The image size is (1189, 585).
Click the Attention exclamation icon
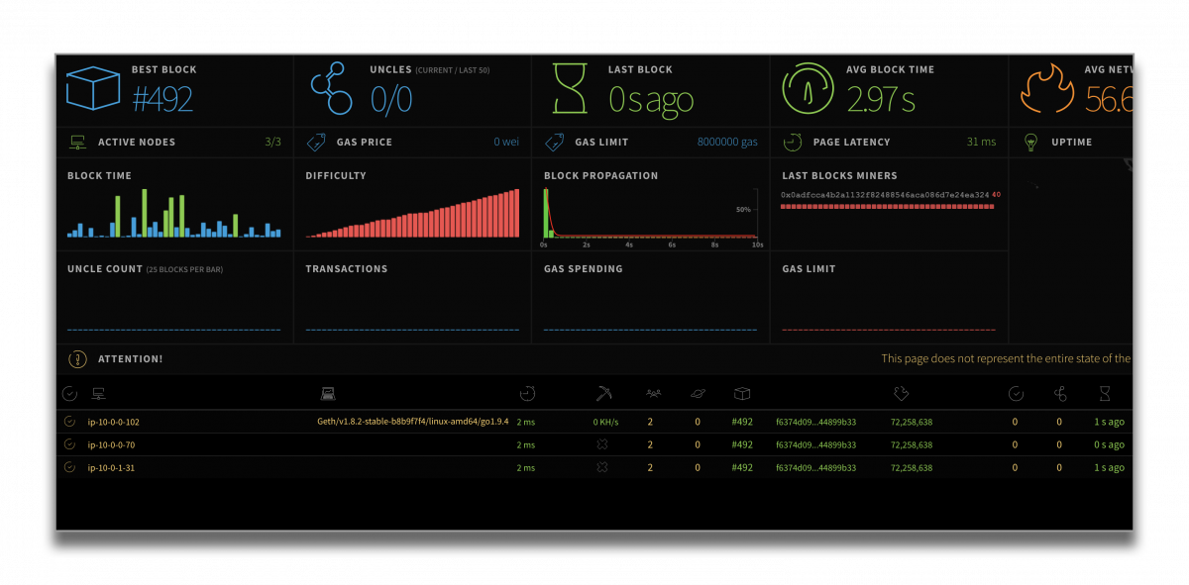coord(77,359)
